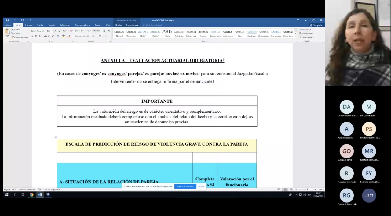Increase paragraph indent
The height and width of the screenshot is (216, 391).
pyautogui.click(x=99, y=31)
